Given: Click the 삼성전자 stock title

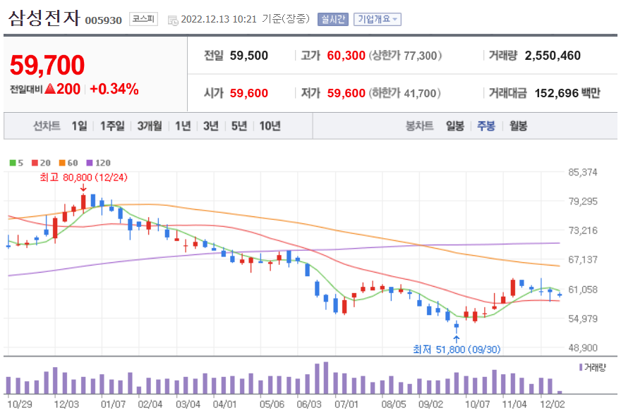Looking at the screenshot, I should pos(44,18).
